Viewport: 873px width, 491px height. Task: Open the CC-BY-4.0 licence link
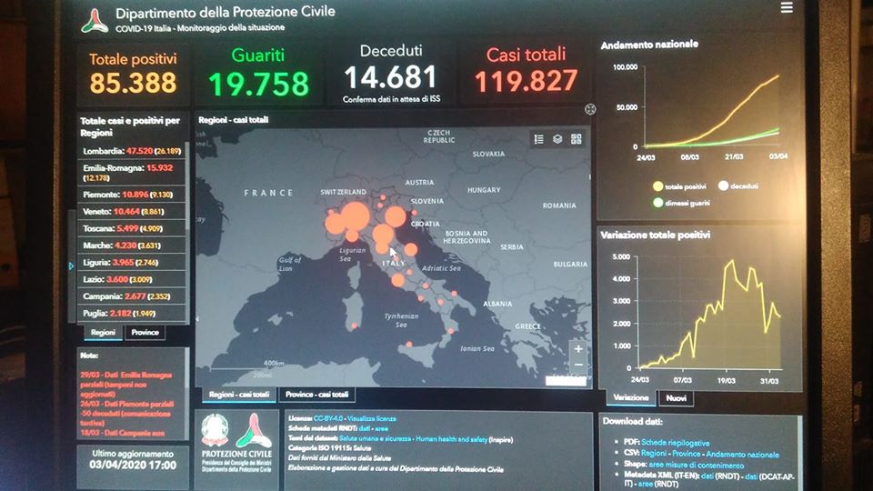[x=328, y=418]
